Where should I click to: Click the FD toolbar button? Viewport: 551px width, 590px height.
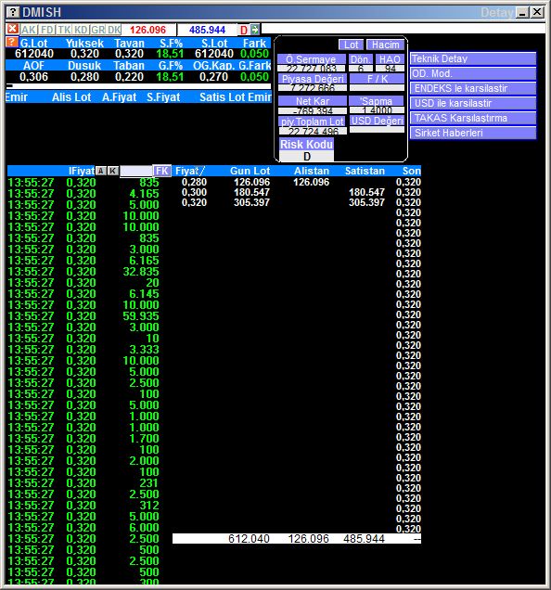pyautogui.click(x=47, y=30)
